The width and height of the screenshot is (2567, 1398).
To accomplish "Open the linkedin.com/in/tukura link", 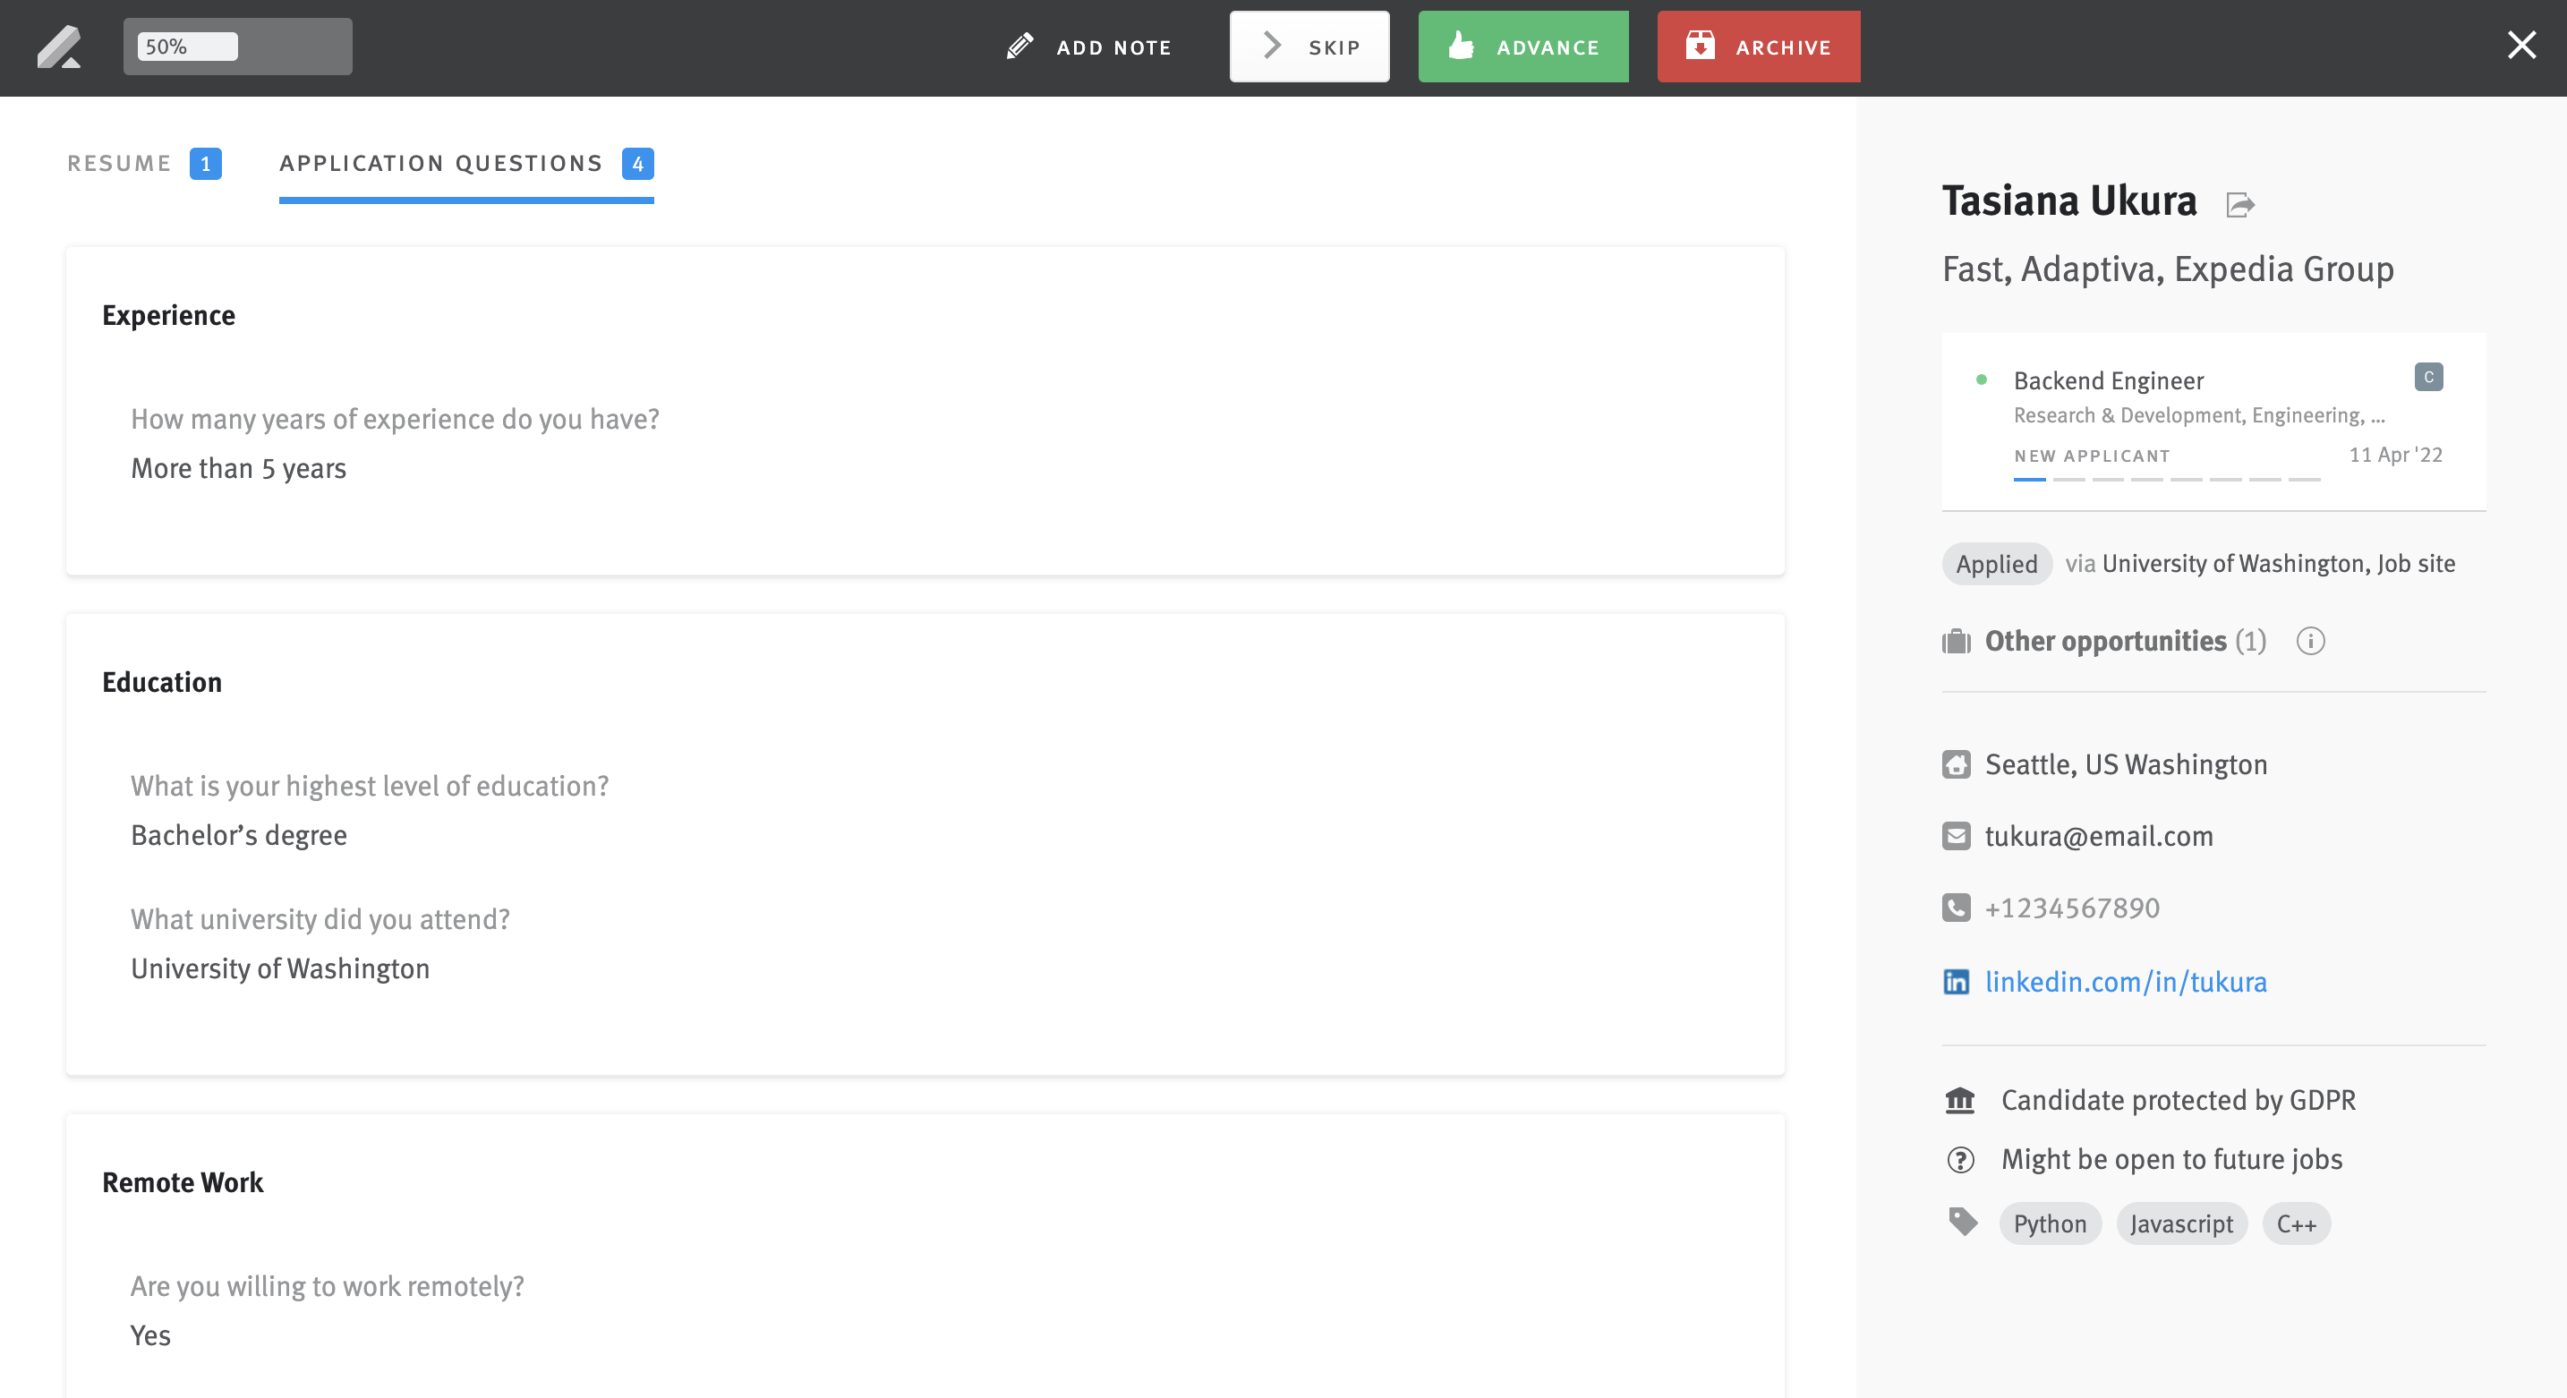I will [2125, 982].
